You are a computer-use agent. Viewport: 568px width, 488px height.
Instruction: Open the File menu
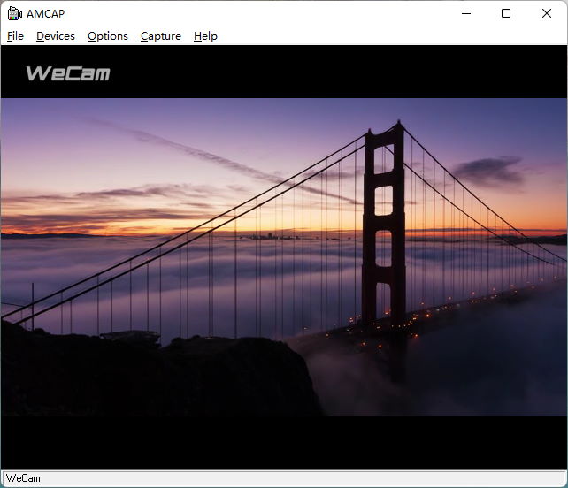(15, 36)
